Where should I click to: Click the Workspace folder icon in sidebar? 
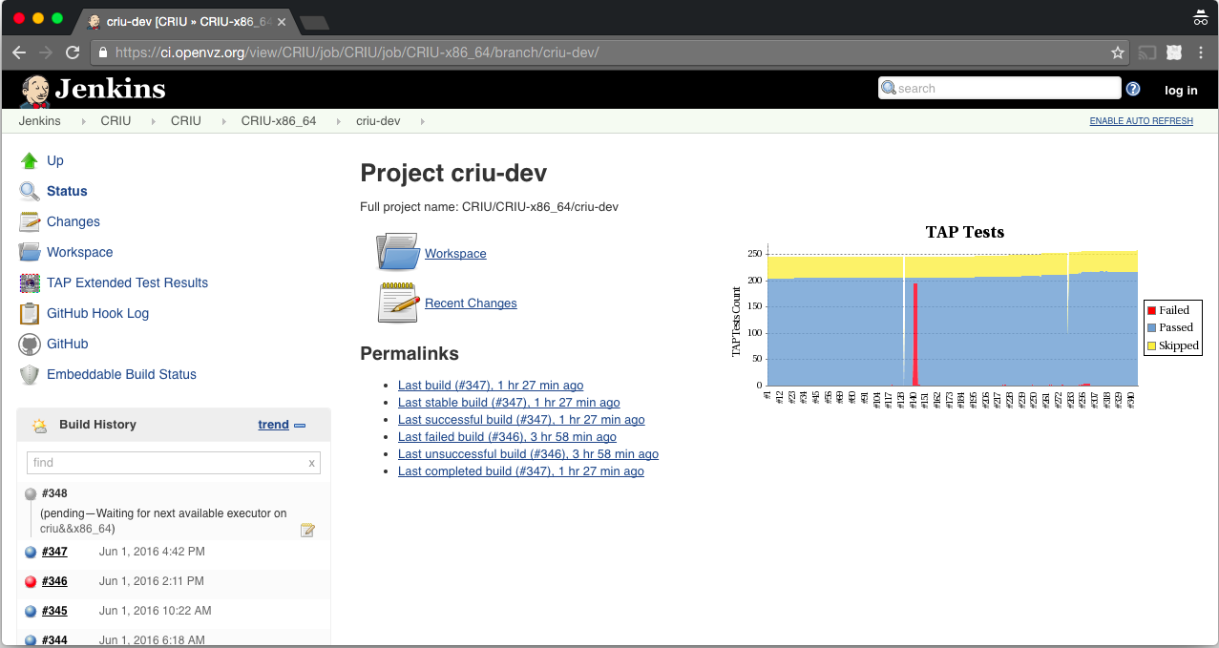(30, 252)
